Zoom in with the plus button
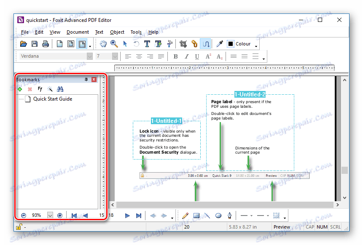Image resolution: width=363 pixels, height=245 pixels. click(x=60, y=216)
